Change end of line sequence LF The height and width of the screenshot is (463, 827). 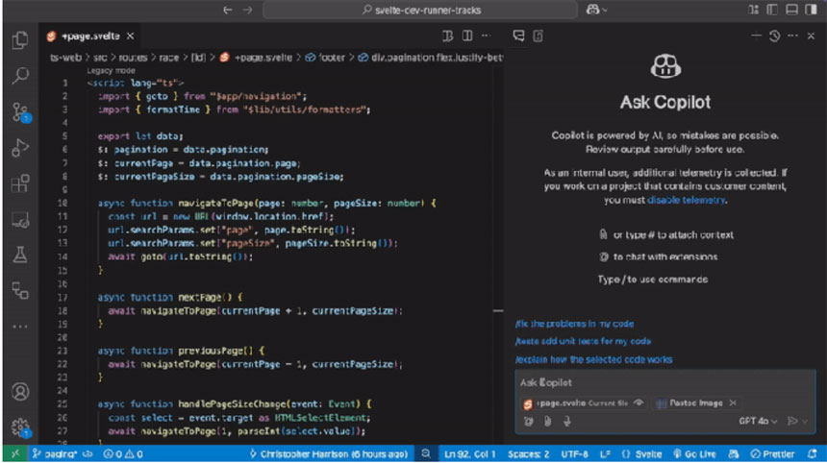point(605,453)
